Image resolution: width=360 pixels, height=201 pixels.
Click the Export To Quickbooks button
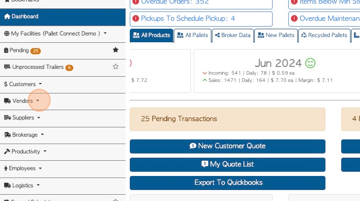click(228, 183)
